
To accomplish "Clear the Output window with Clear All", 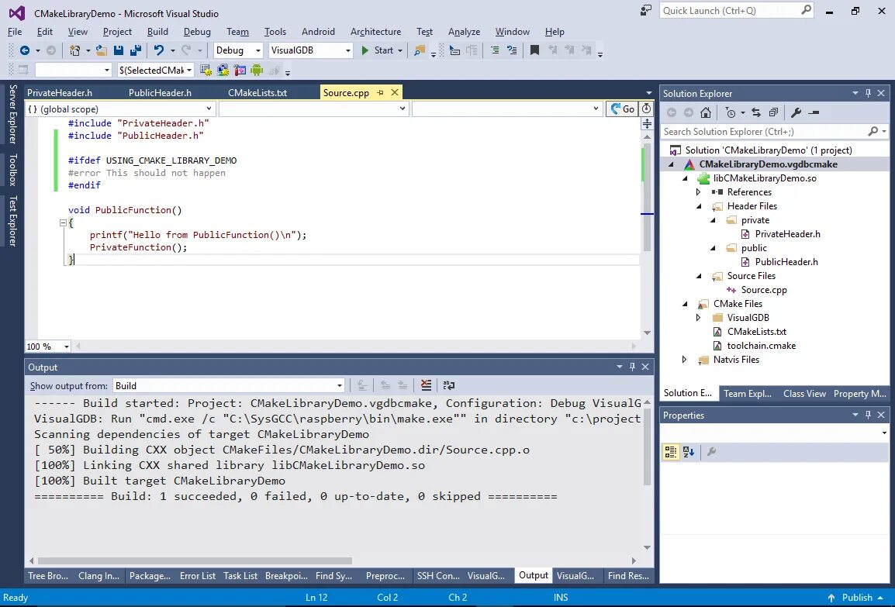I will pos(426,385).
